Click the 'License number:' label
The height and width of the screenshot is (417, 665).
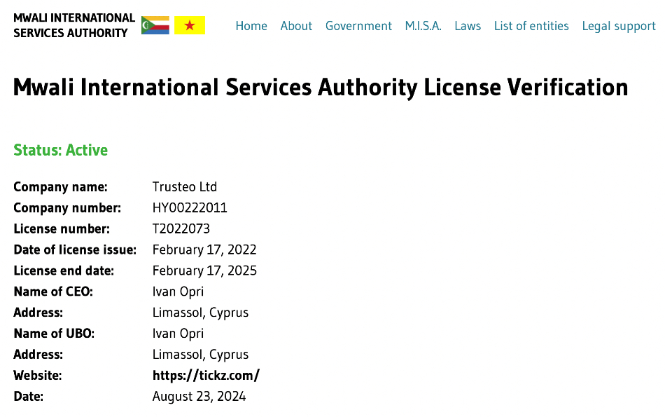click(62, 228)
